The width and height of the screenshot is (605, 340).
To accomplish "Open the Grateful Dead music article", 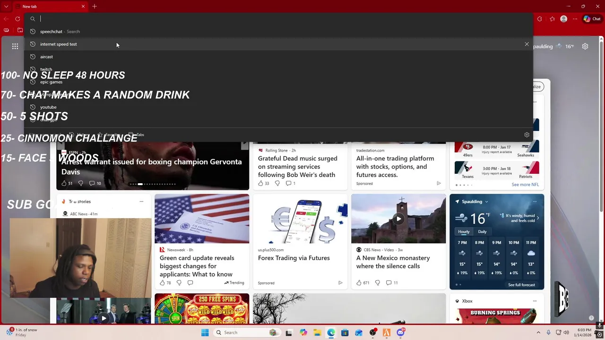I will (297, 167).
